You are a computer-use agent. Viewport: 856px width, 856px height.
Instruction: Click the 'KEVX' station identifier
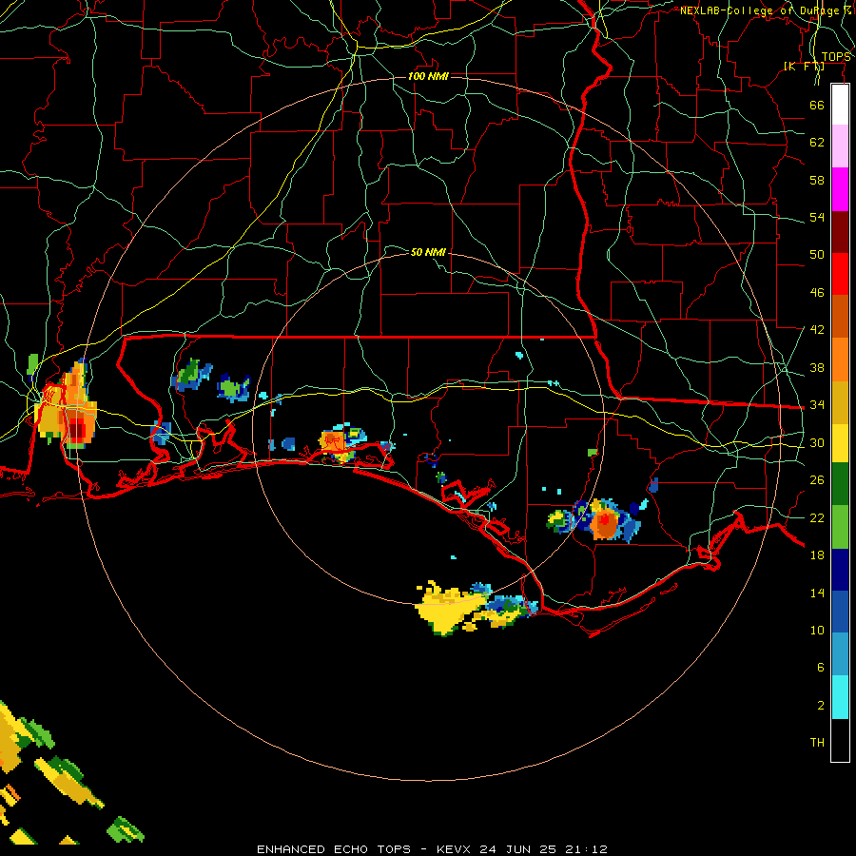point(453,849)
